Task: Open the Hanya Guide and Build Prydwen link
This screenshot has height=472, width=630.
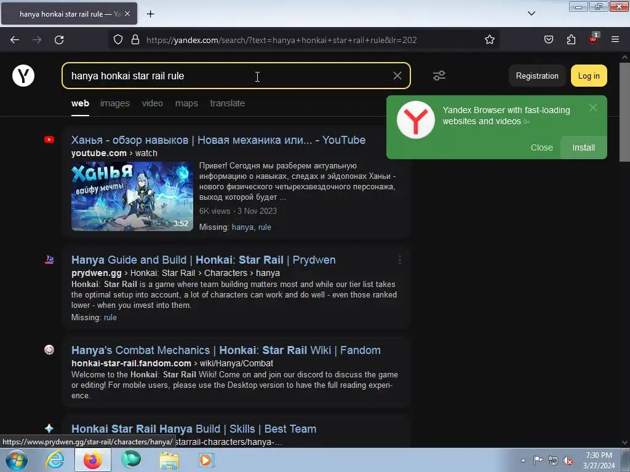Action: tap(203, 260)
